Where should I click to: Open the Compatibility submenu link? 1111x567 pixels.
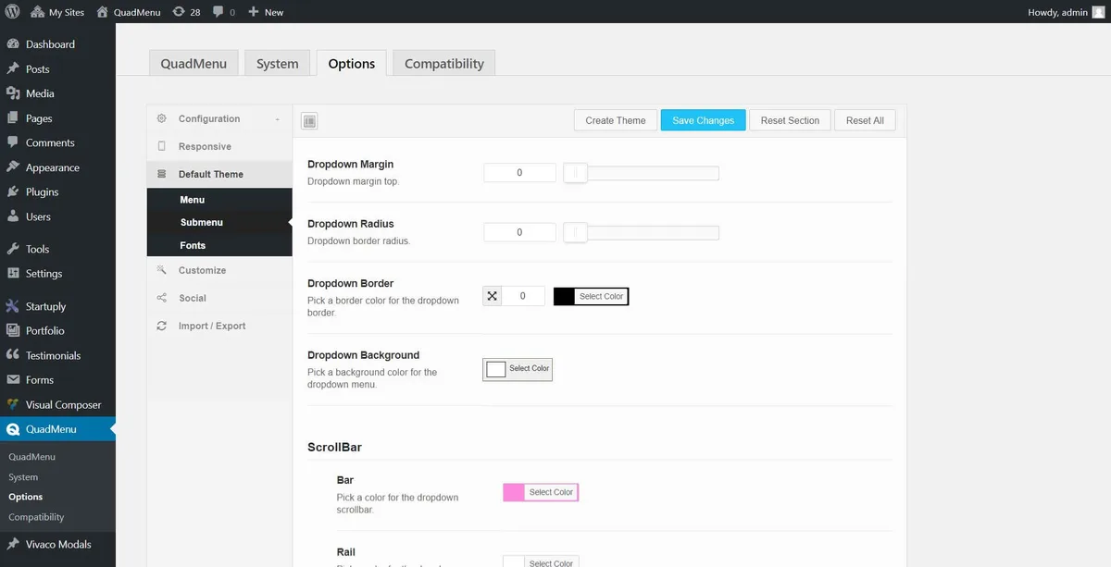click(36, 517)
